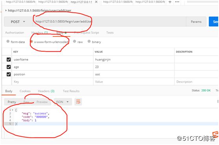Click the position key cell
Viewport: 219px width, 145px height.
point(53,74)
